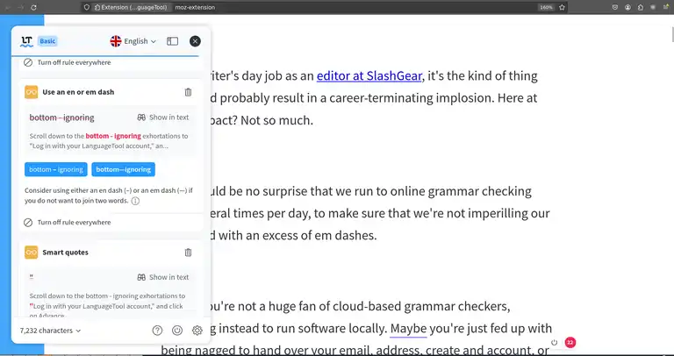Apply the em dash 'bottom—ignoring' suggestion
The width and height of the screenshot is (674, 356).
124,169
